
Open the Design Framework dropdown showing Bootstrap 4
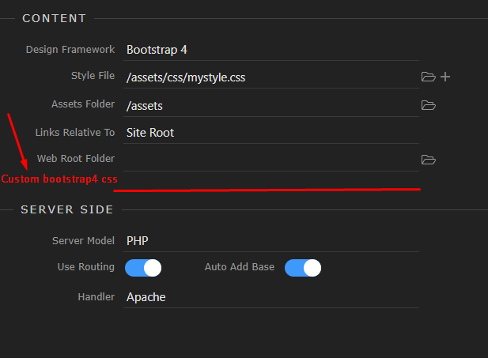(271, 50)
